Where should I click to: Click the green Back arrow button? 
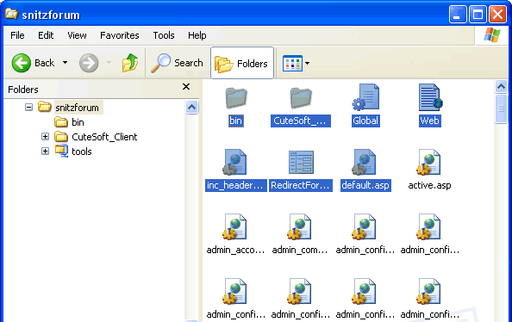tap(22, 63)
